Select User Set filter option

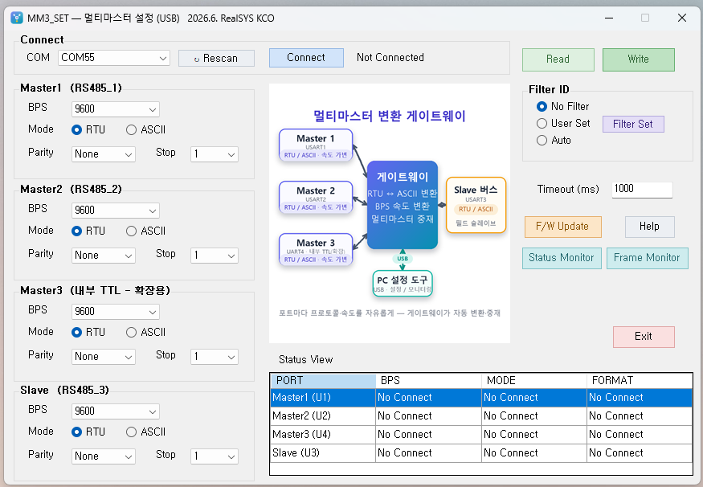click(x=563, y=123)
